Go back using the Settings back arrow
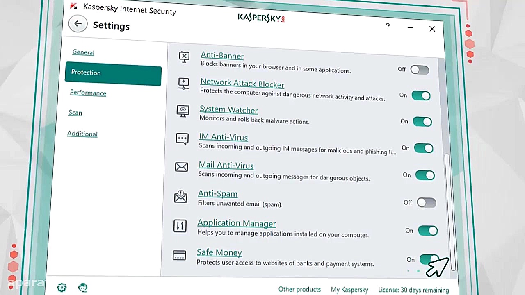Image resolution: width=525 pixels, height=295 pixels. point(78,24)
